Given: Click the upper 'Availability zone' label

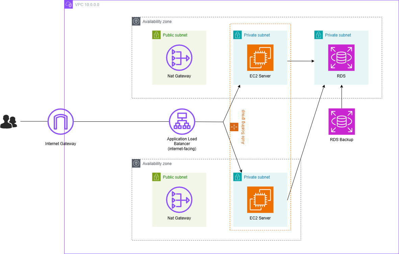Looking at the screenshot, I should [x=157, y=22].
